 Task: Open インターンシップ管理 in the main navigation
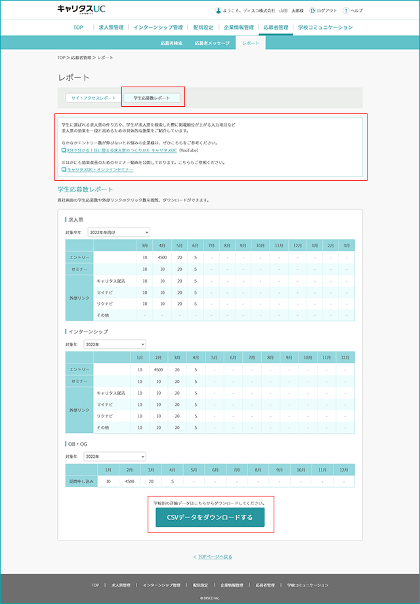[x=158, y=28]
